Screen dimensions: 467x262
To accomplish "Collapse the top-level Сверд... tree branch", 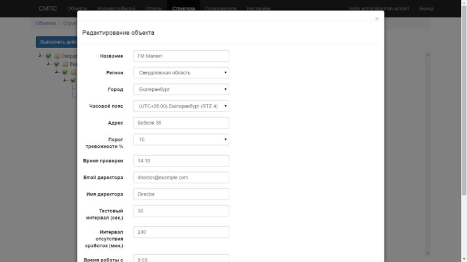I will [x=41, y=56].
